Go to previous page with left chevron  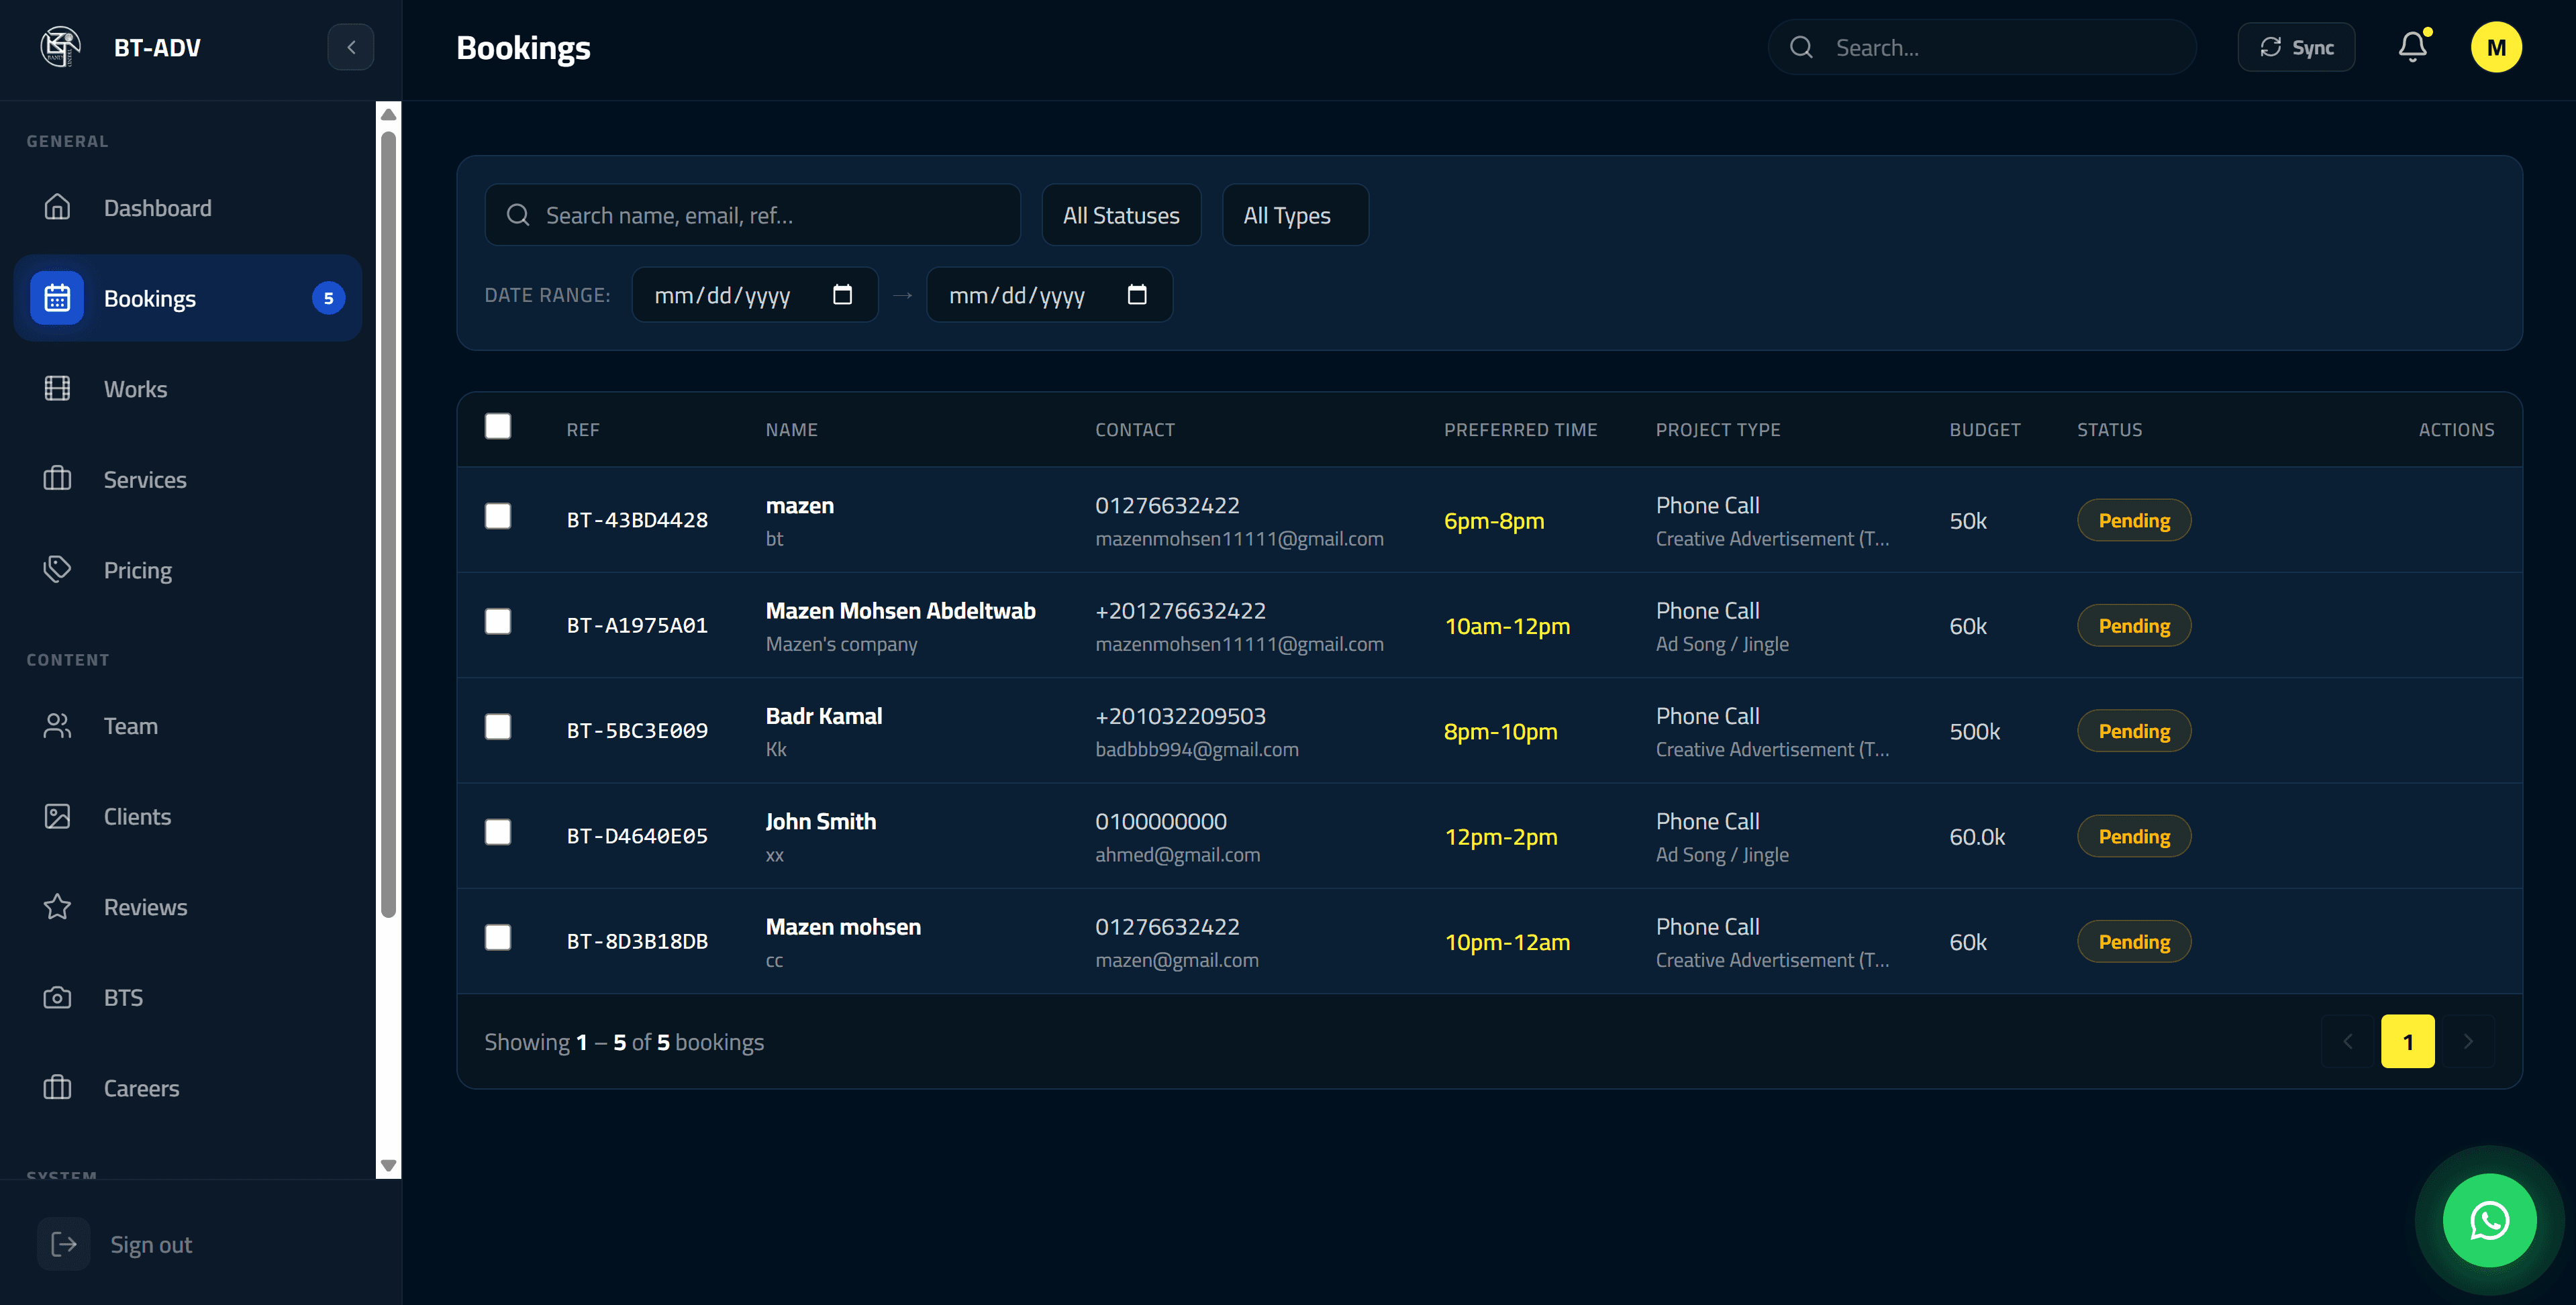(2347, 1042)
